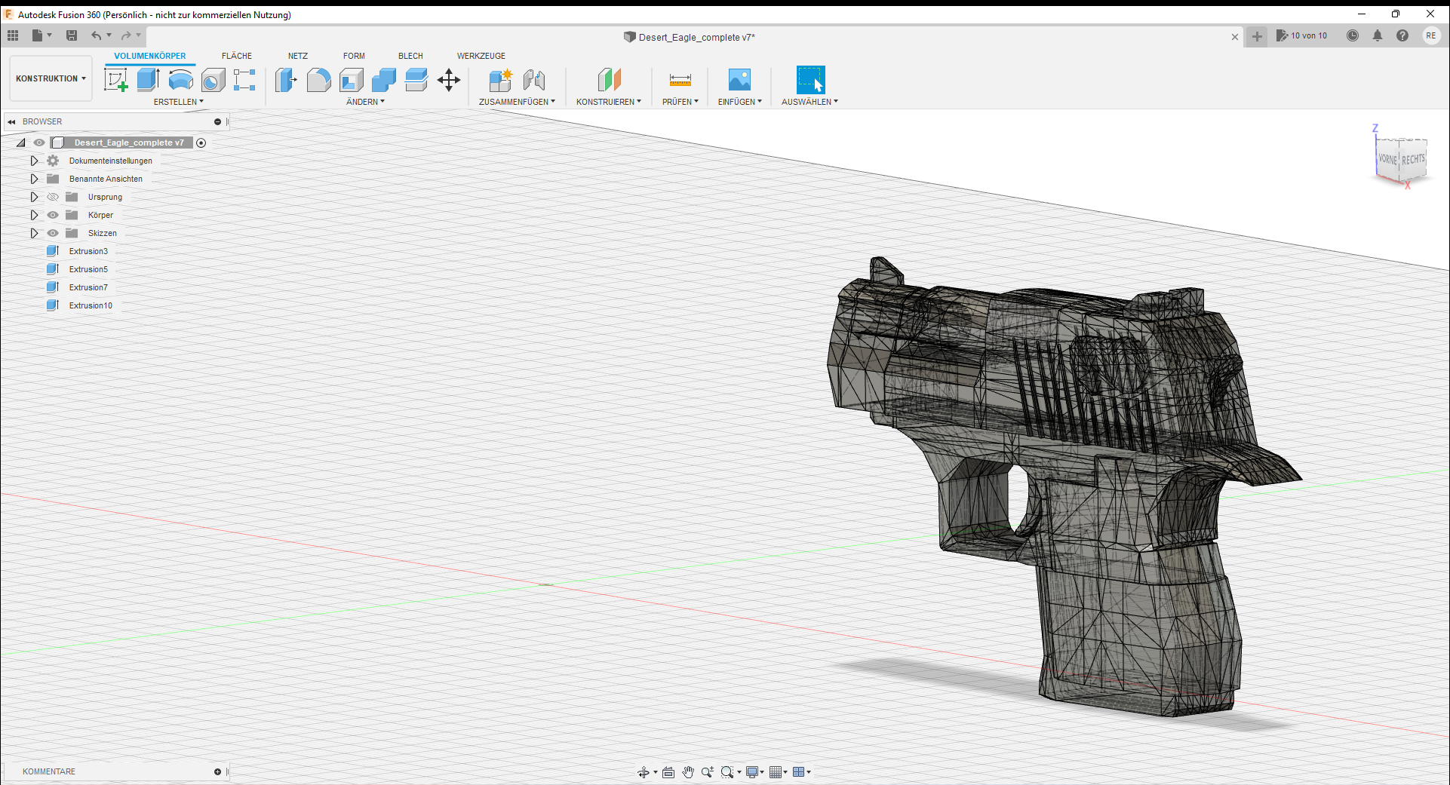Toggle visibility of the Skizzen folder

(x=52, y=233)
